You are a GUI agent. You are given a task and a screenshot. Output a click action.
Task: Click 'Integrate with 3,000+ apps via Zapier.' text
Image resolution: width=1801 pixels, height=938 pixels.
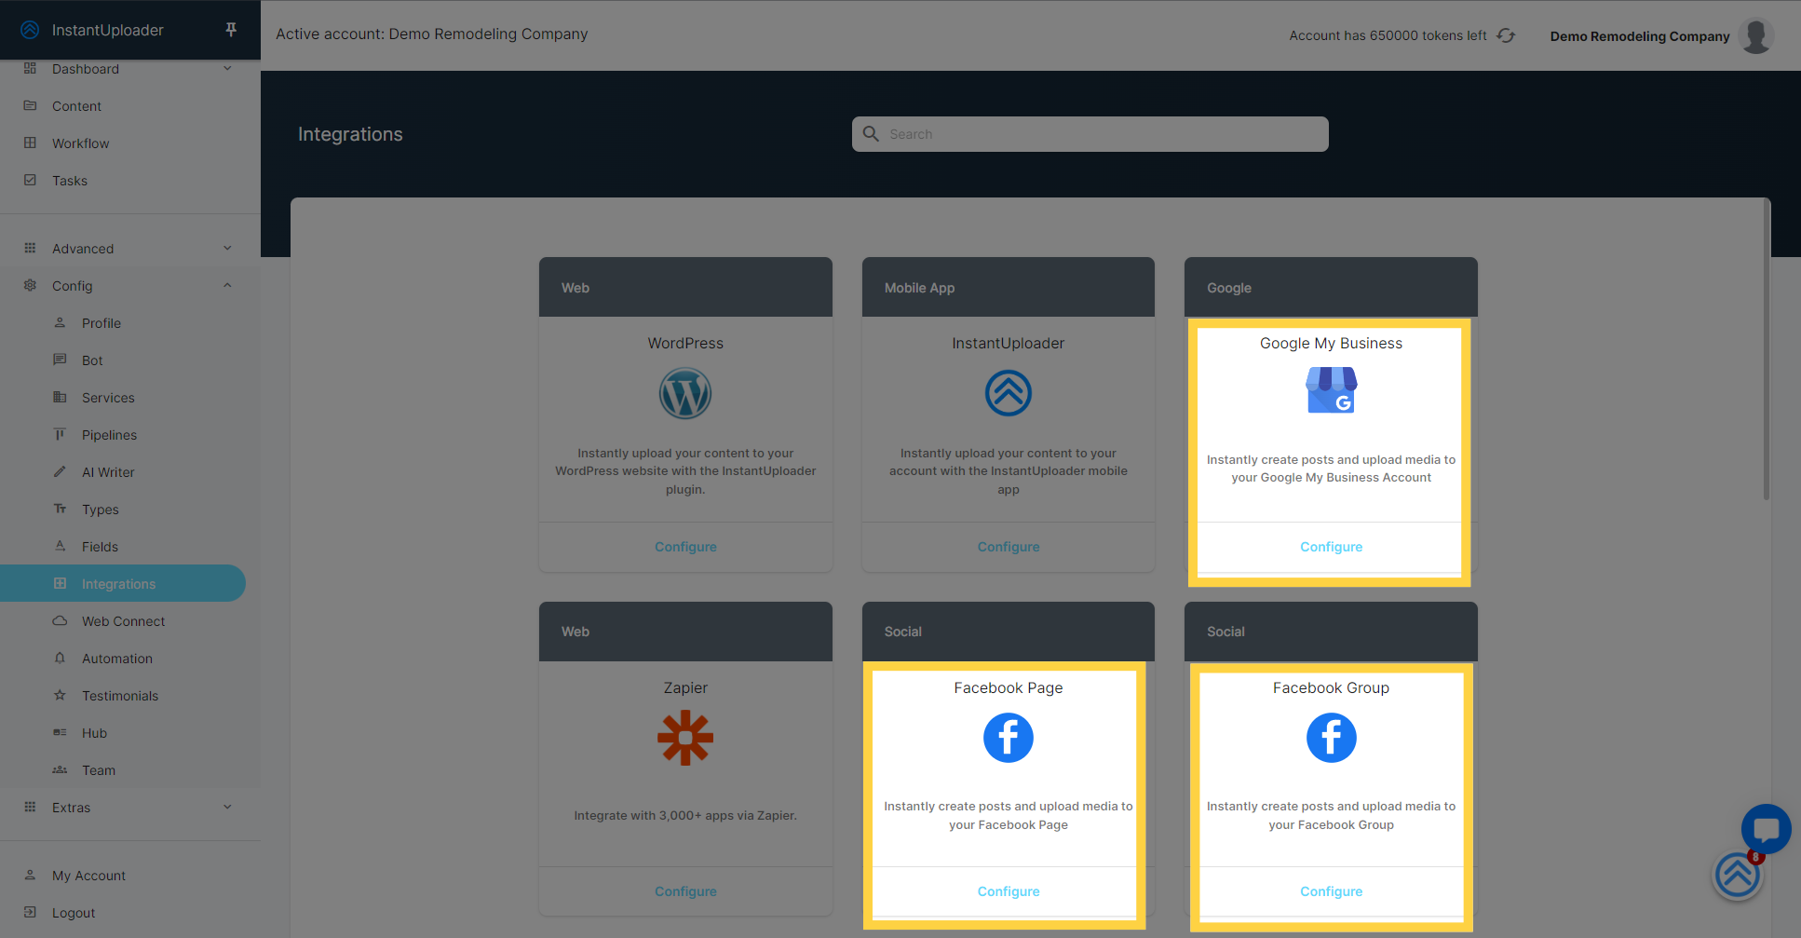[x=685, y=815]
